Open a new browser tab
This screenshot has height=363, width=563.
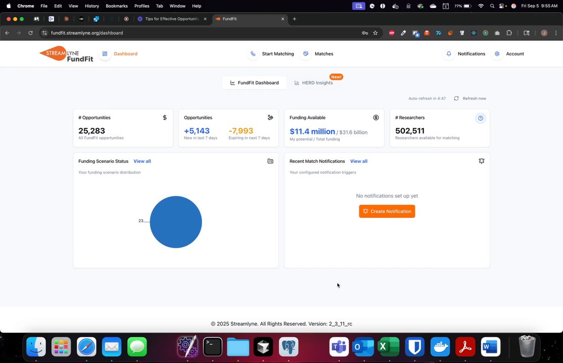click(294, 19)
